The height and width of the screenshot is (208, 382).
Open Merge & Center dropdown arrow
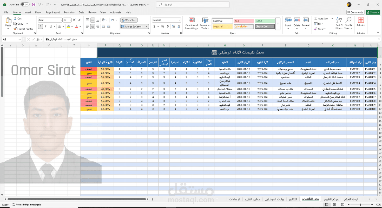coord(146,26)
